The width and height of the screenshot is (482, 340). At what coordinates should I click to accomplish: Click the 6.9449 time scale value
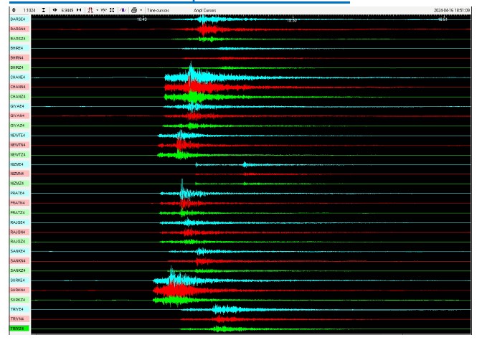click(67, 11)
